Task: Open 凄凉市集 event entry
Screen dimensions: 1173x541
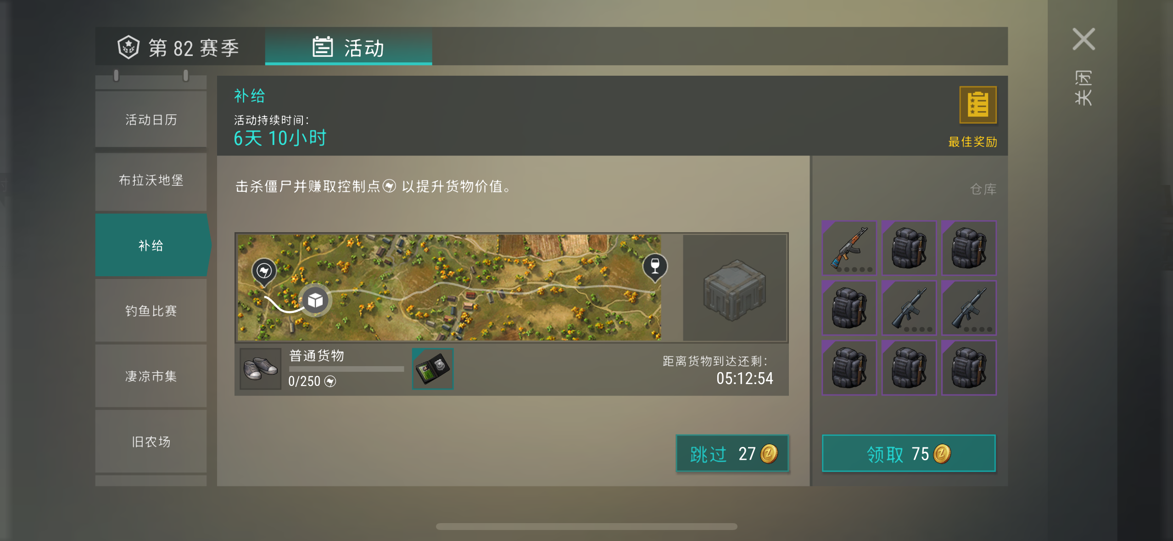Action: pyautogui.click(x=151, y=376)
